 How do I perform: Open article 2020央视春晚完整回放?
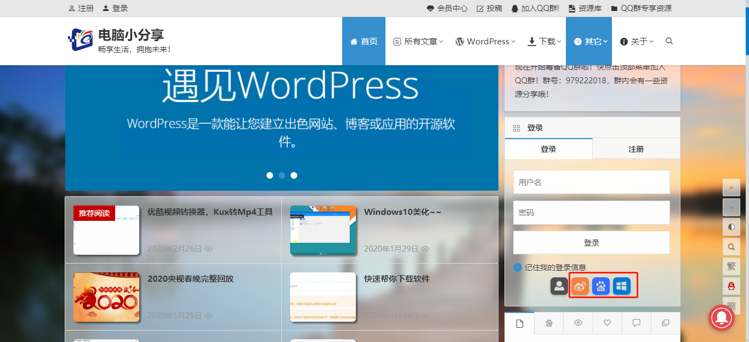point(190,278)
